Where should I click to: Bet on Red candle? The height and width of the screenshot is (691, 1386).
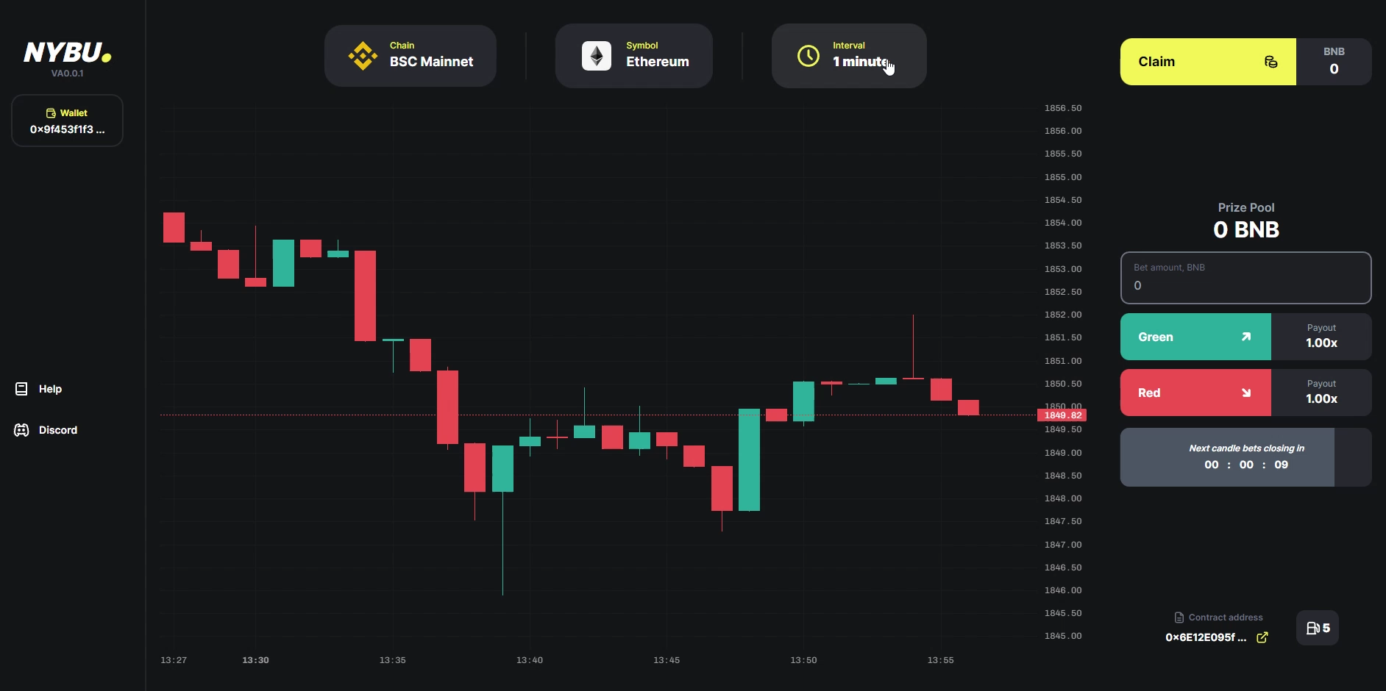point(1195,393)
